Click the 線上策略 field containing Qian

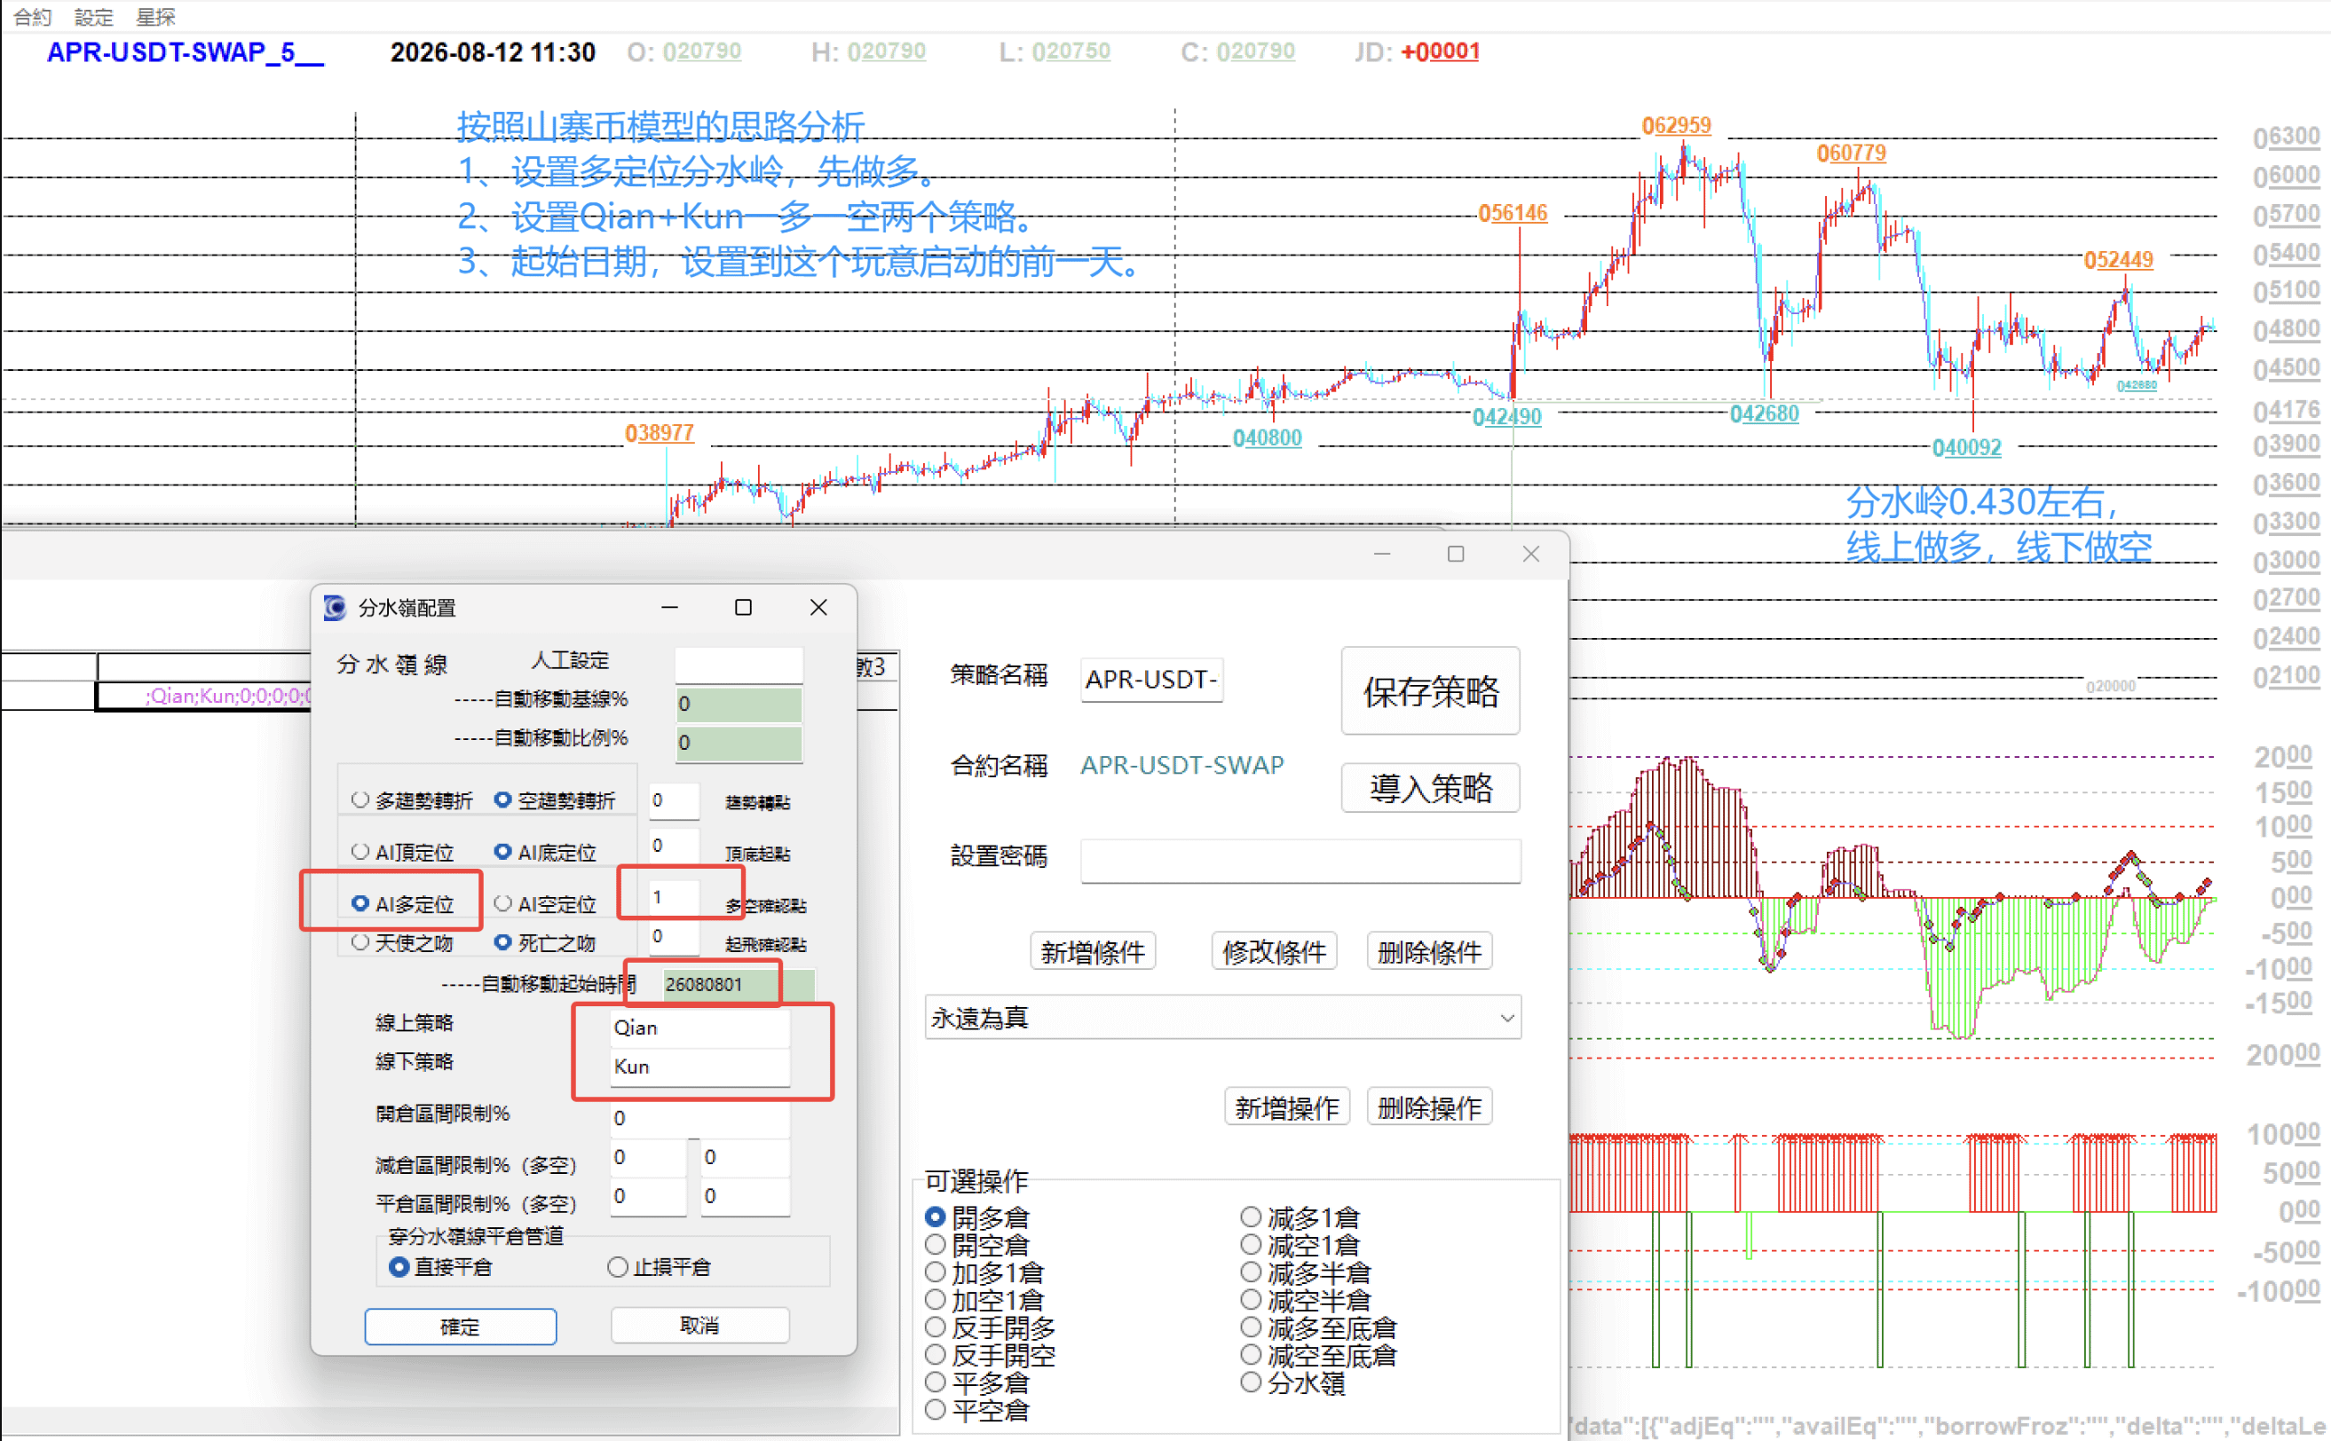point(699,1028)
